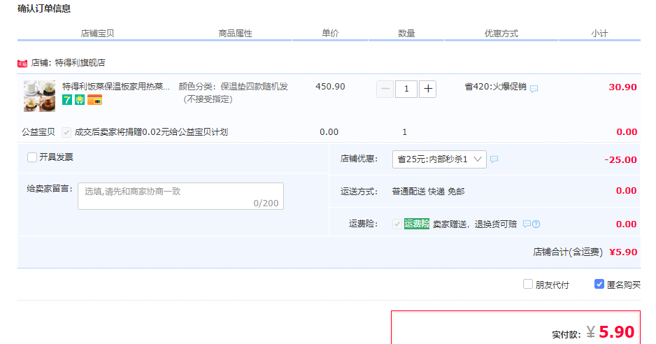Viewport: 656px width, 344px height.
Task: Click the 成交后卖家将捐赠0.02元 donation text
Action: pos(151,132)
